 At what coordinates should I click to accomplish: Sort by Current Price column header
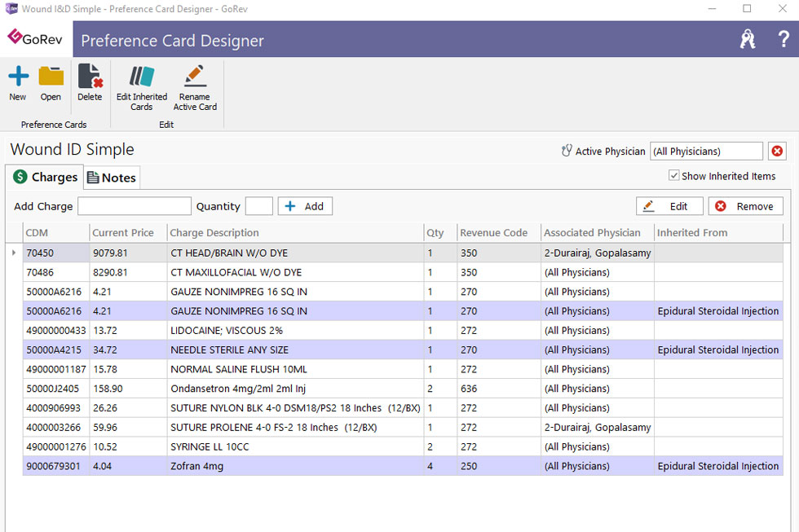129,233
